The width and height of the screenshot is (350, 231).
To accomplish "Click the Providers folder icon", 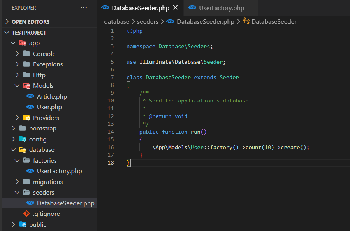I will [26, 118].
